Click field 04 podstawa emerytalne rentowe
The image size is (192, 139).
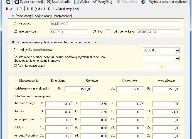click(78, 89)
